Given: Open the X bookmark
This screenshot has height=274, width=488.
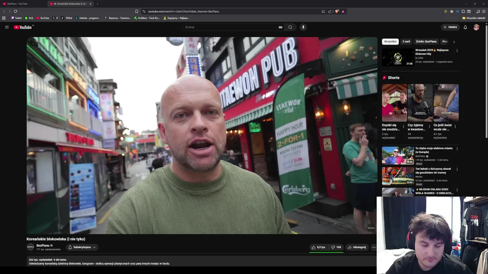Looking at the screenshot, I should tap(55, 18).
